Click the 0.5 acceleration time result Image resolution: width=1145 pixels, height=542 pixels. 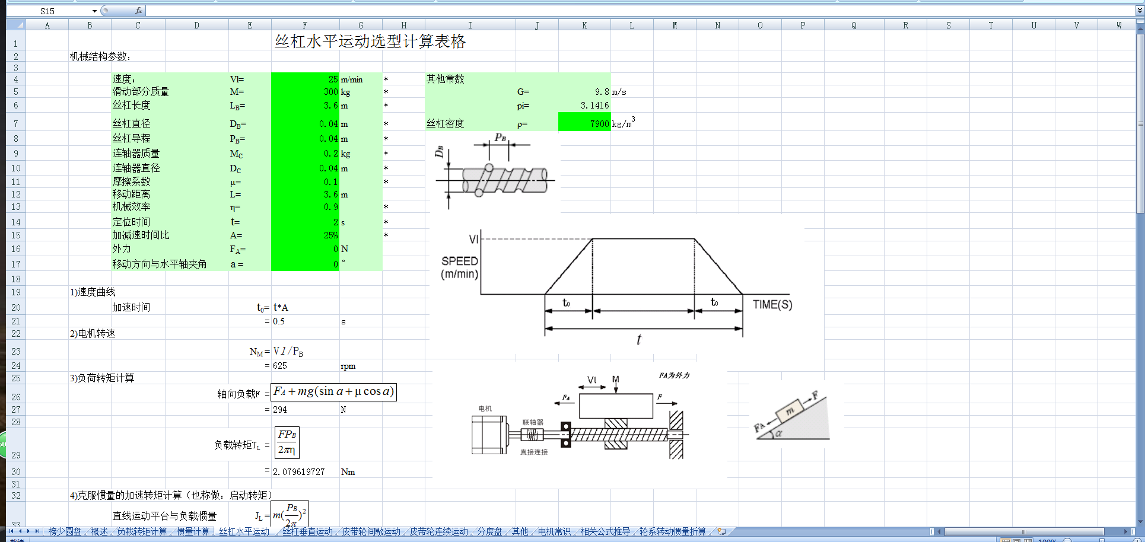[x=305, y=321]
